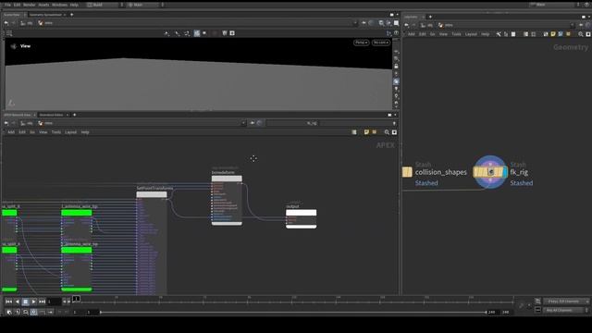The width and height of the screenshot is (592, 333).
Task: Toggle the highlighted viewport right-strip display option
Action: [x=396, y=81]
